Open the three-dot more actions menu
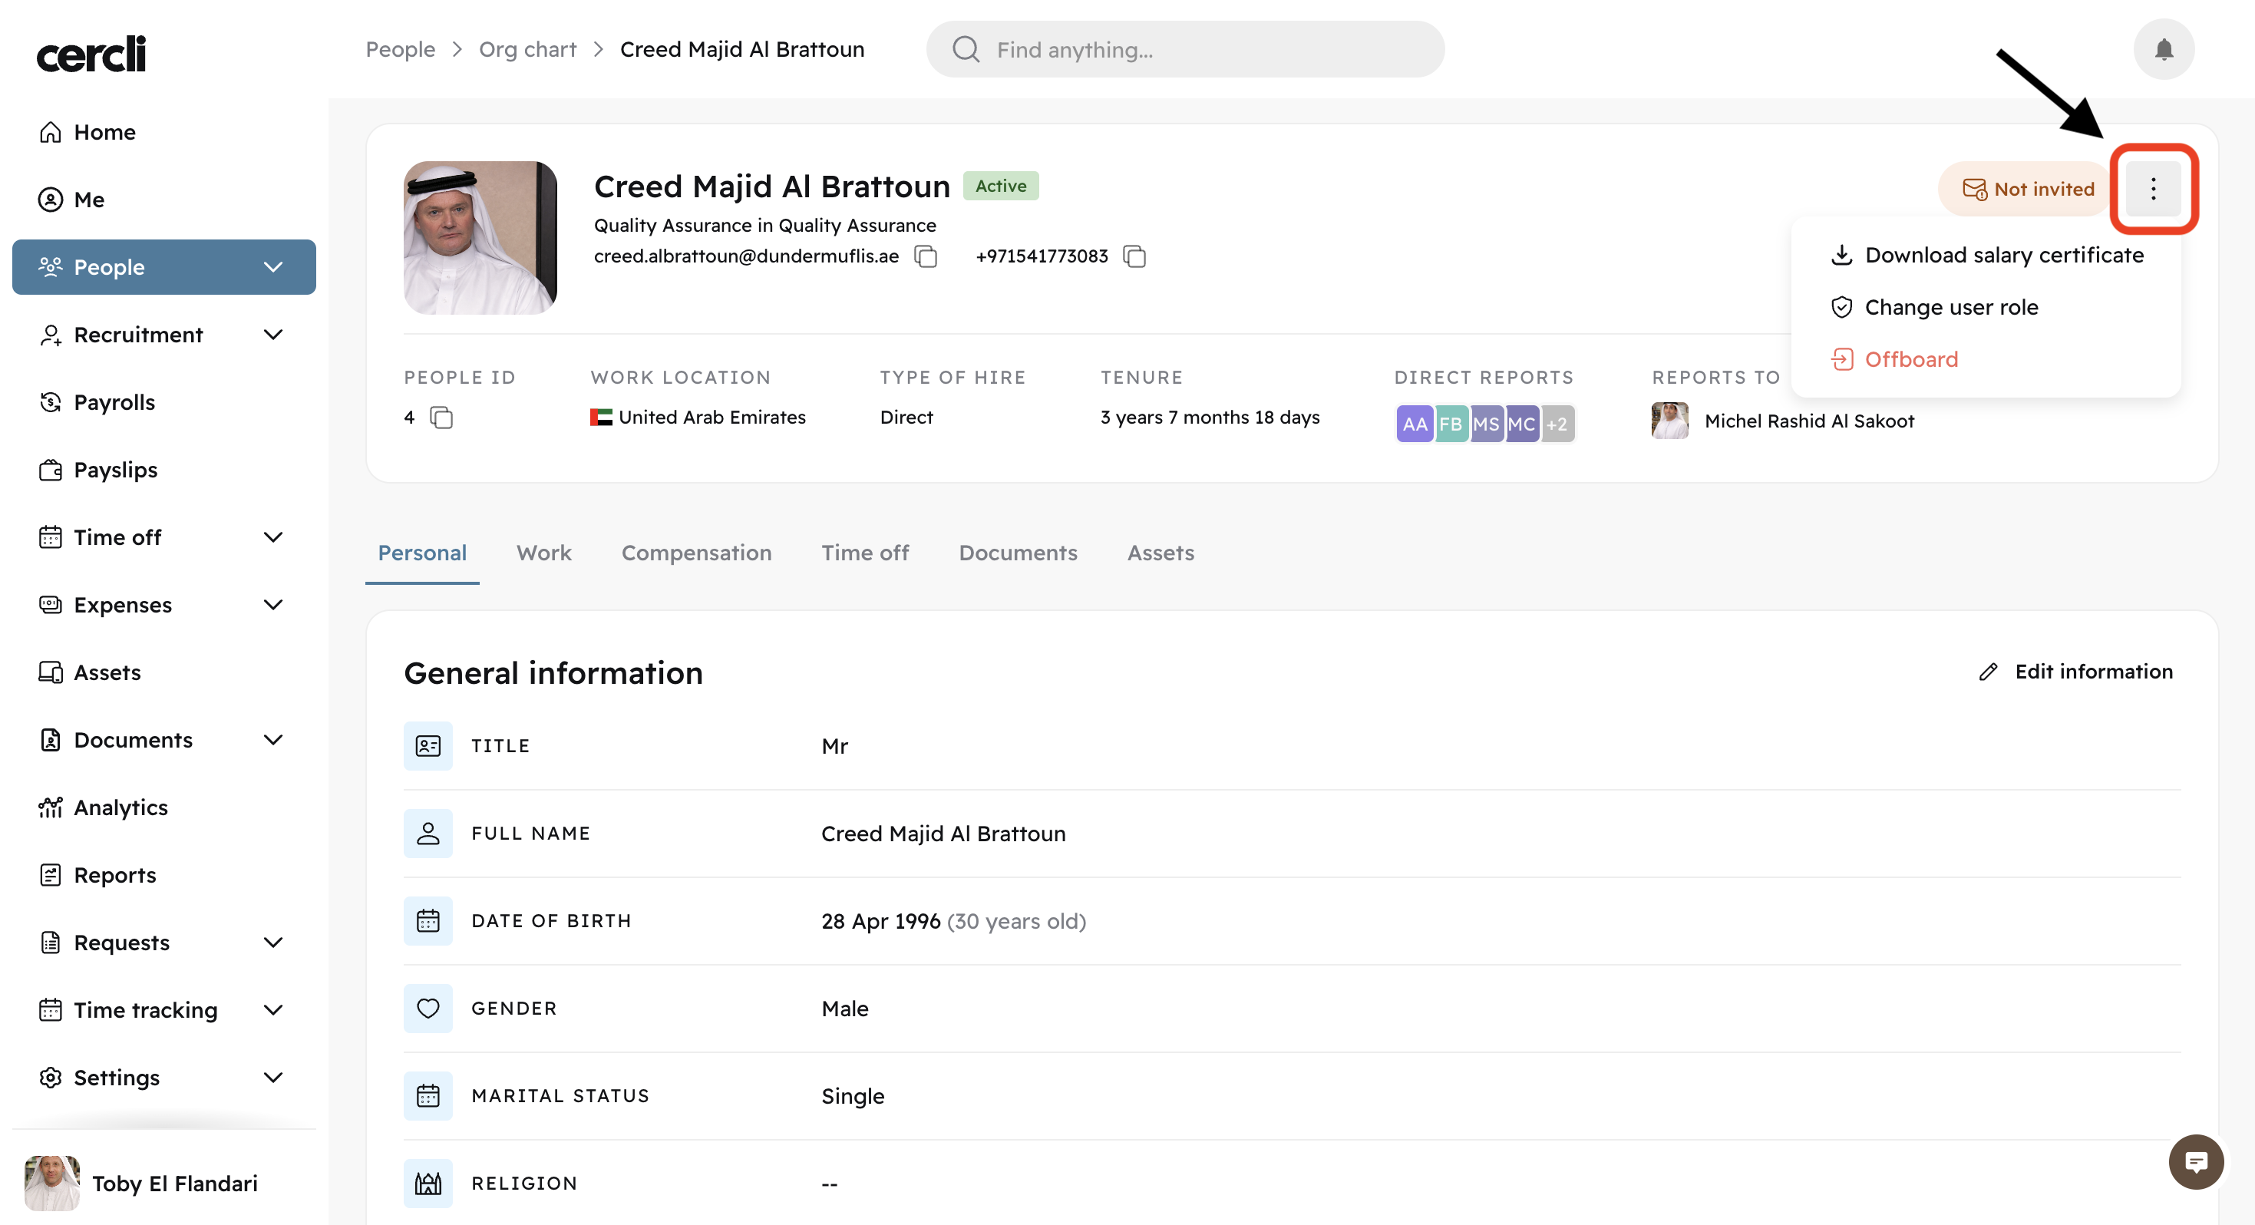2255x1225 pixels. (x=2153, y=189)
